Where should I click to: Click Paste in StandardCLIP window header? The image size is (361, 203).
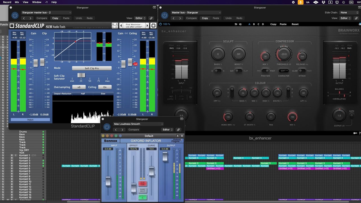66,18
